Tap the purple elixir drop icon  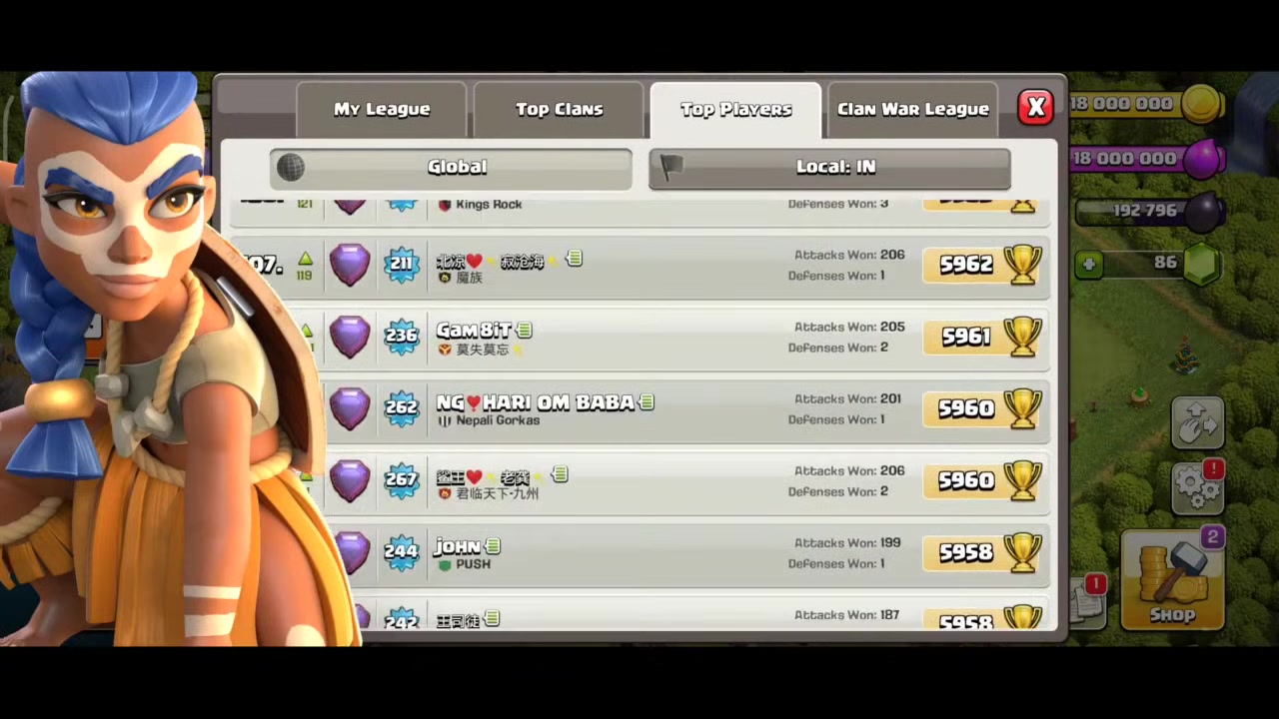(1204, 158)
